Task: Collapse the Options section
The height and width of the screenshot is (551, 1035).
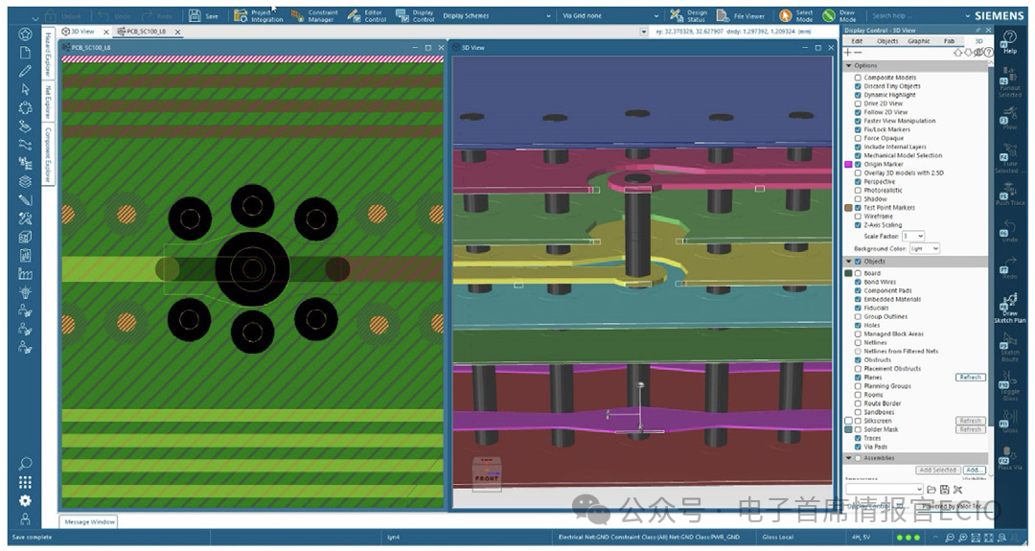Action: coord(849,66)
